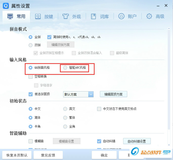This screenshot has width=173, height=160.
Task: Select 中文 initial state radio
Action: click(x=30, y=109)
